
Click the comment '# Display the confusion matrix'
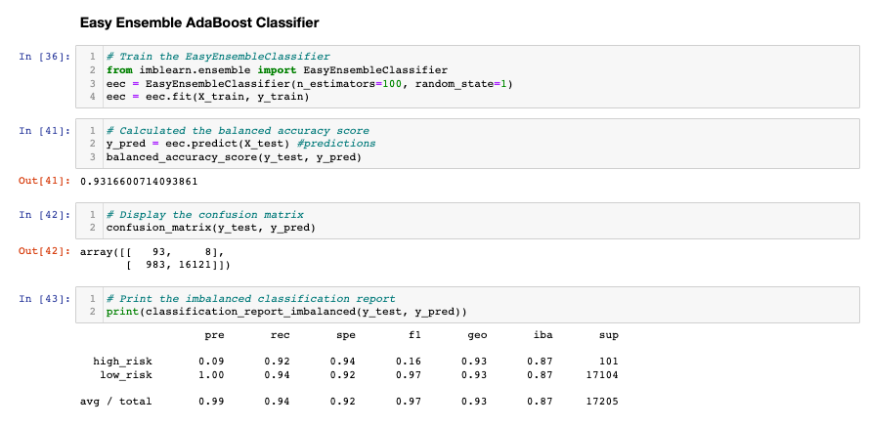point(204,214)
